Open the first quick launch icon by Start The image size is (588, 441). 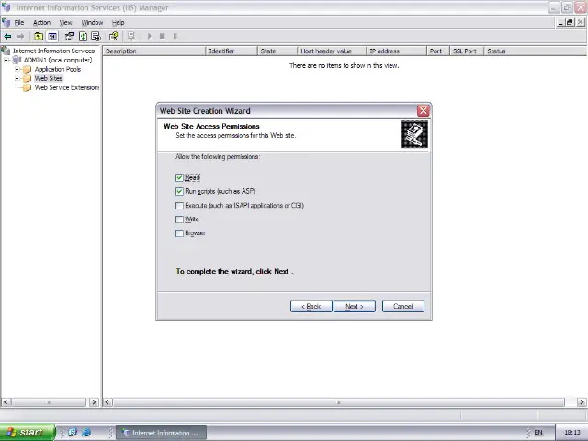click(x=73, y=432)
